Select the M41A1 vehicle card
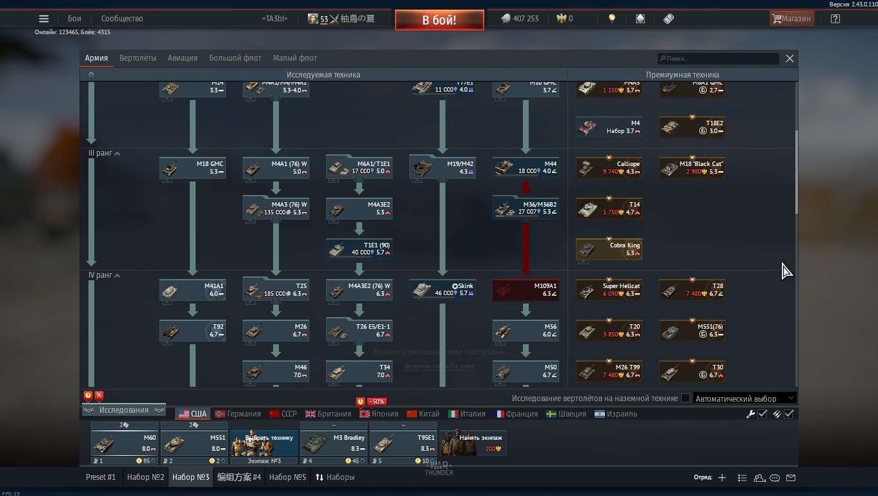The width and height of the screenshot is (878, 496). [x=192, y=290]
